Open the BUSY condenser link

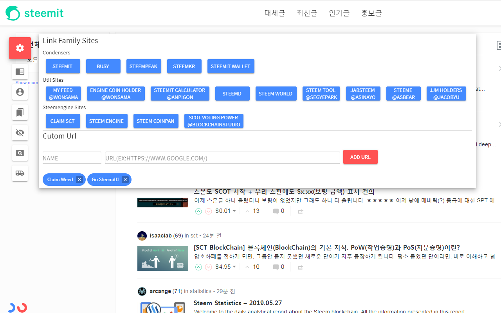tap(103, 66)
